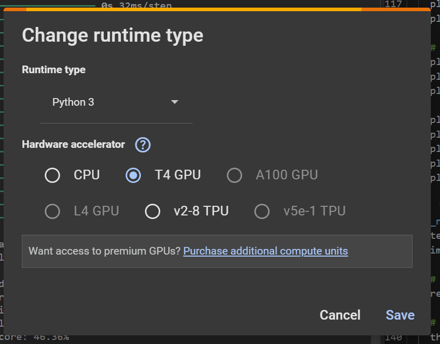The image size is (440, 344).
Task: Open the Purchase additional compute units link
Action: click(265, 251)
